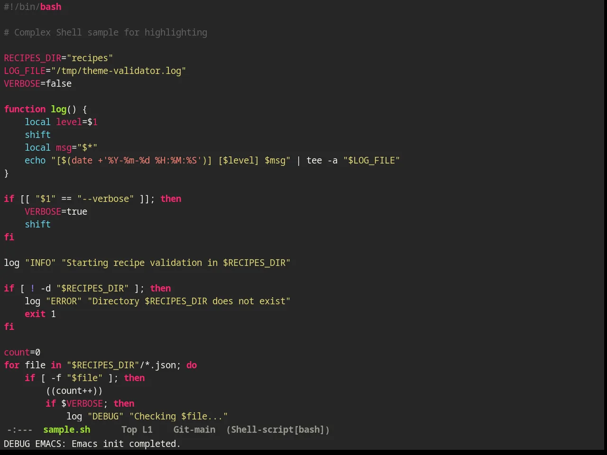Click 'if [ -f "$file" ]; then' line
The height and width of the screenshot is (455, 607).
85,378
